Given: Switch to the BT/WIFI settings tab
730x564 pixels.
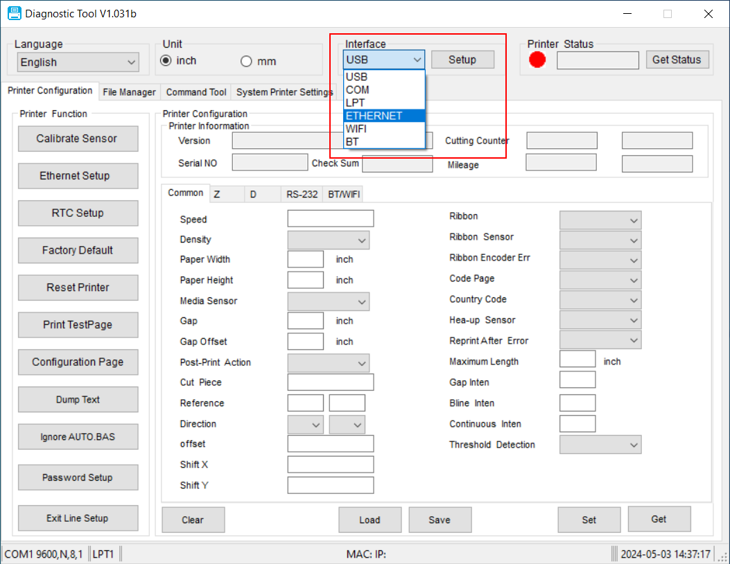Looking at the screenshot, I should [x=345, y=195].
